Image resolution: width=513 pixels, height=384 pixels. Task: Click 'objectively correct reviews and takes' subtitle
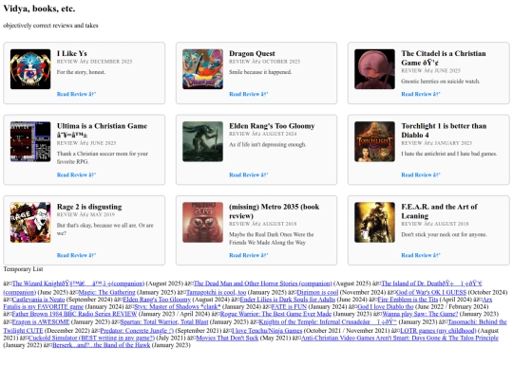[50, 26]
